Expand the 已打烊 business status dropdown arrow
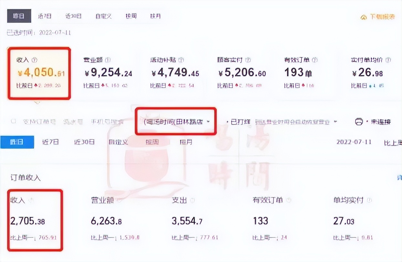402x262 pixels. 335,122
